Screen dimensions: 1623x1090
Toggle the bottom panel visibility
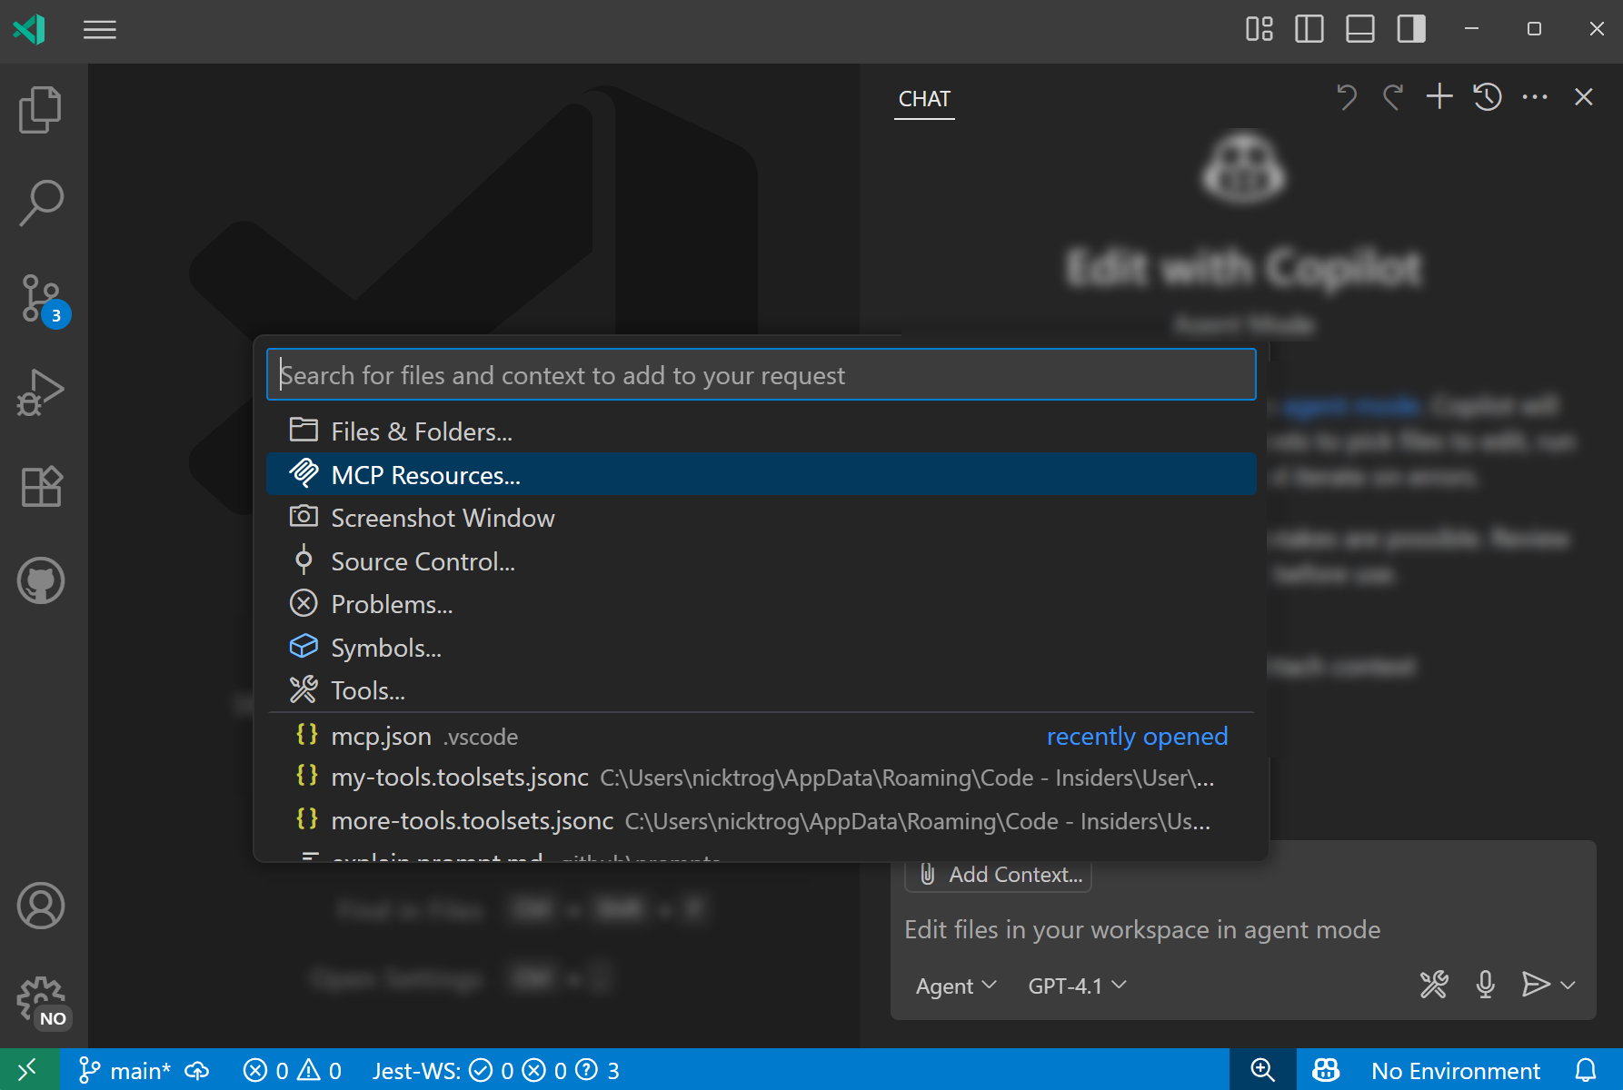(x=1359, y=29)
